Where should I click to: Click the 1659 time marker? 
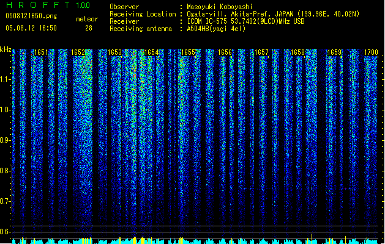(334, 52)
